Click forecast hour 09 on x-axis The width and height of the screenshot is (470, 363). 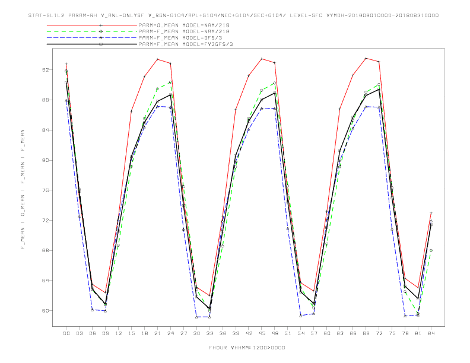coord(105,333)
